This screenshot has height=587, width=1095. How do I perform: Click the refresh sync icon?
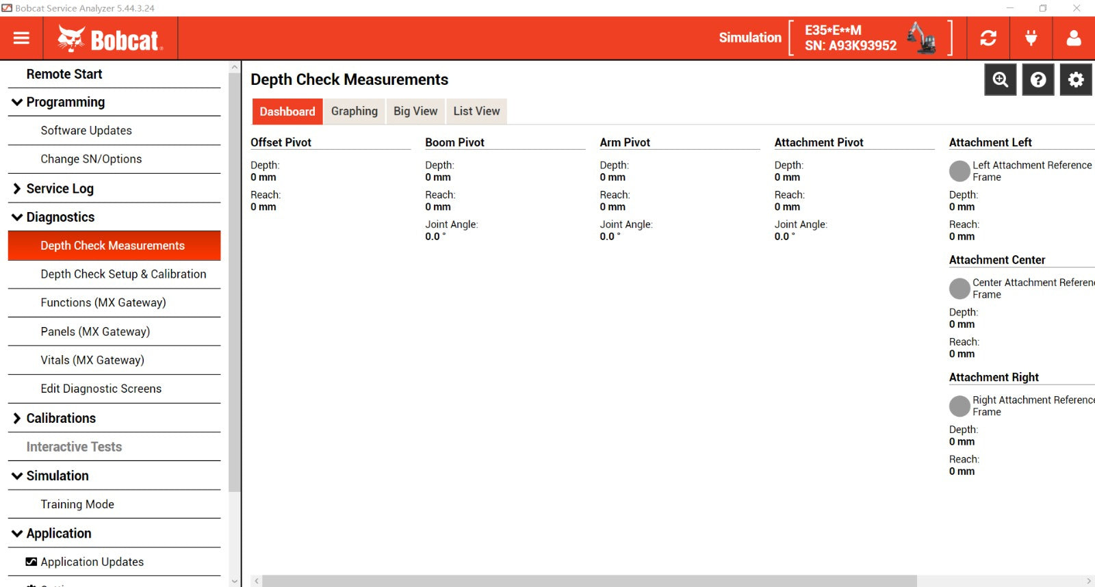pyautogui.click(x=988, y=38)
